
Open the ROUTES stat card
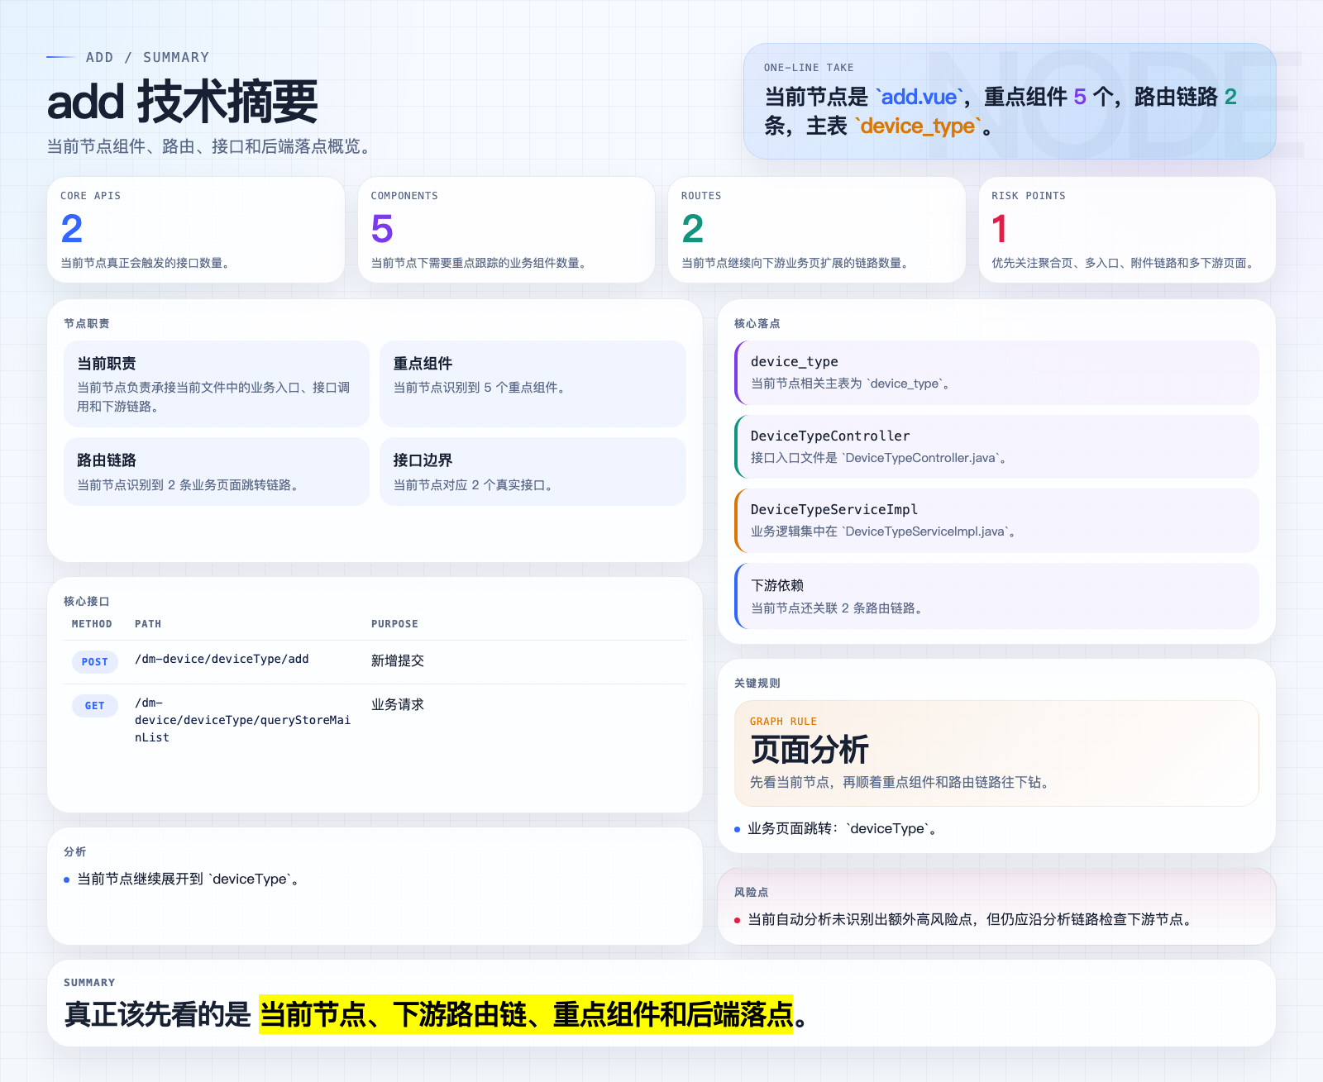click(x=817, y=230)
